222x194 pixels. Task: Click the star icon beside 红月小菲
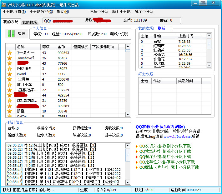point(10,85)
